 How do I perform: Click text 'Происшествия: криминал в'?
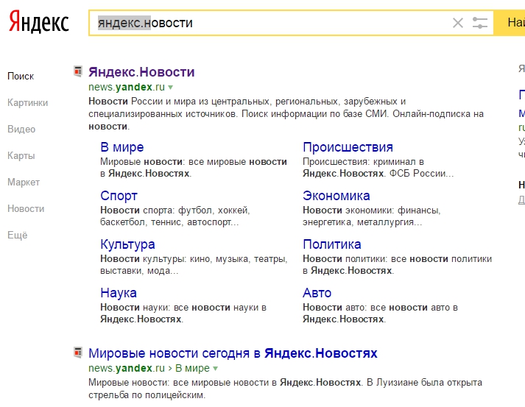[x=363, y=162]
